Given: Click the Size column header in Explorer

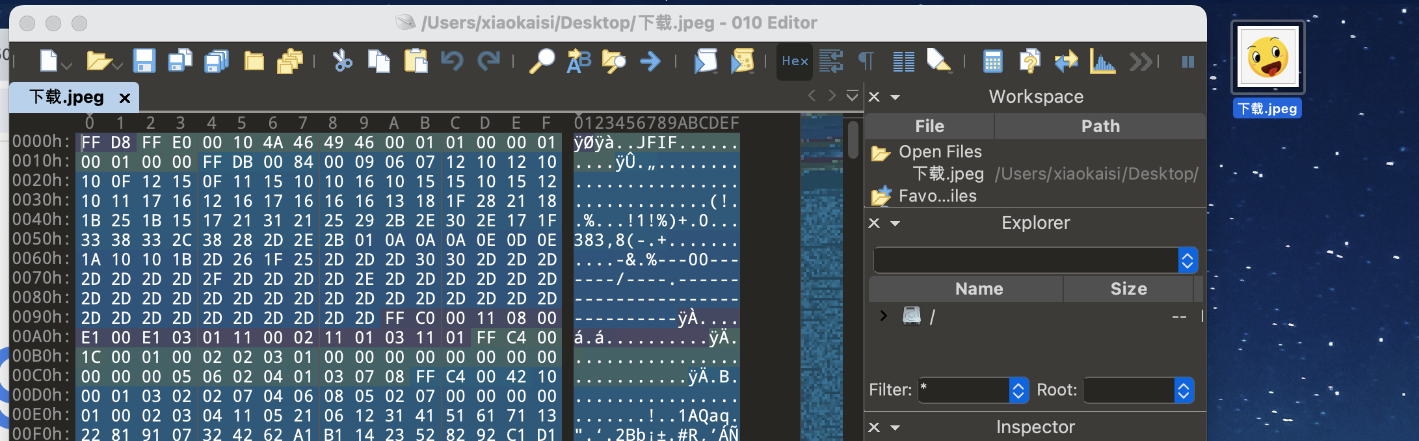Looking at the screenshot, I should [x=1128, y=289].
